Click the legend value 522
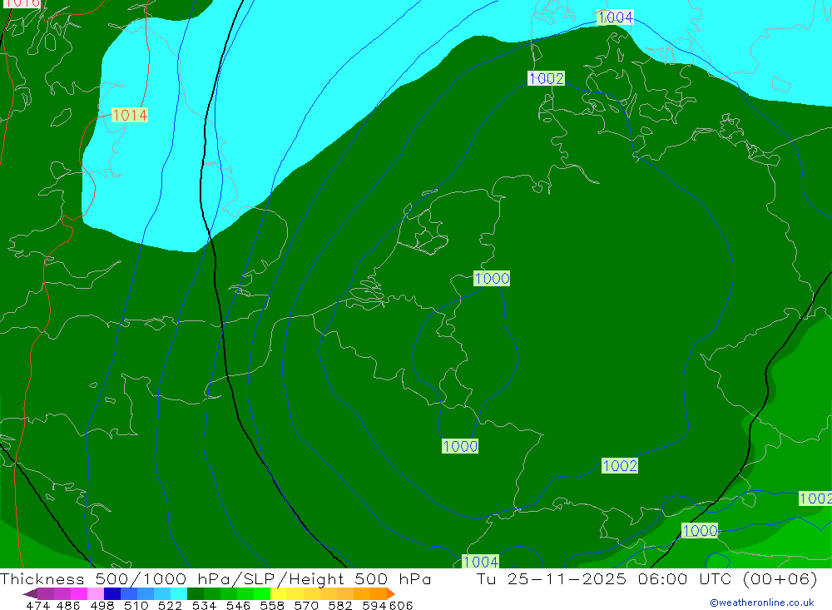Screen dimensions: 832x610 [170, 605]
